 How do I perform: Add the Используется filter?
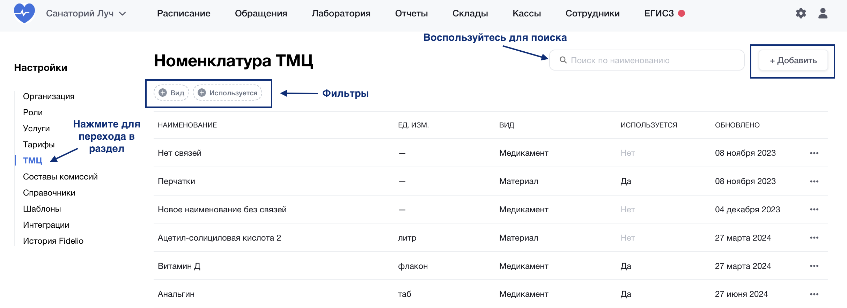(x=228, y=93)
